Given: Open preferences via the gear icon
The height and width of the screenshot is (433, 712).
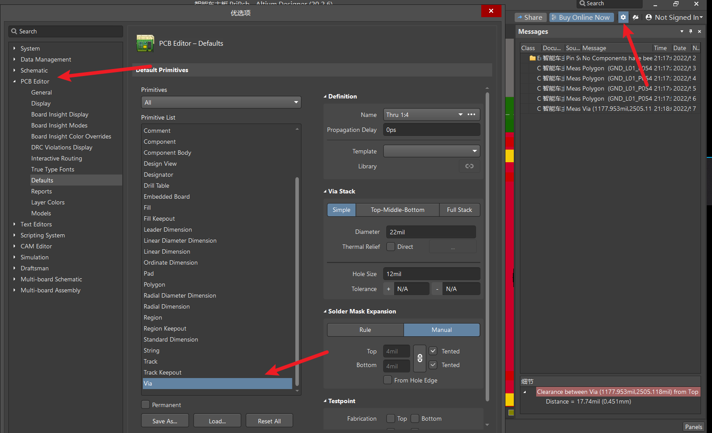Looking at the screenshot, I should point(623,17).
